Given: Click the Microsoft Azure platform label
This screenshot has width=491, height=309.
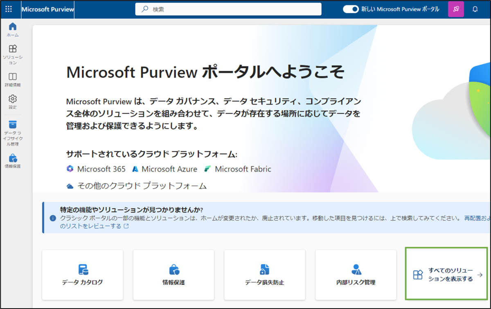Looking at the screenshot, I should [x=169, y=169].
